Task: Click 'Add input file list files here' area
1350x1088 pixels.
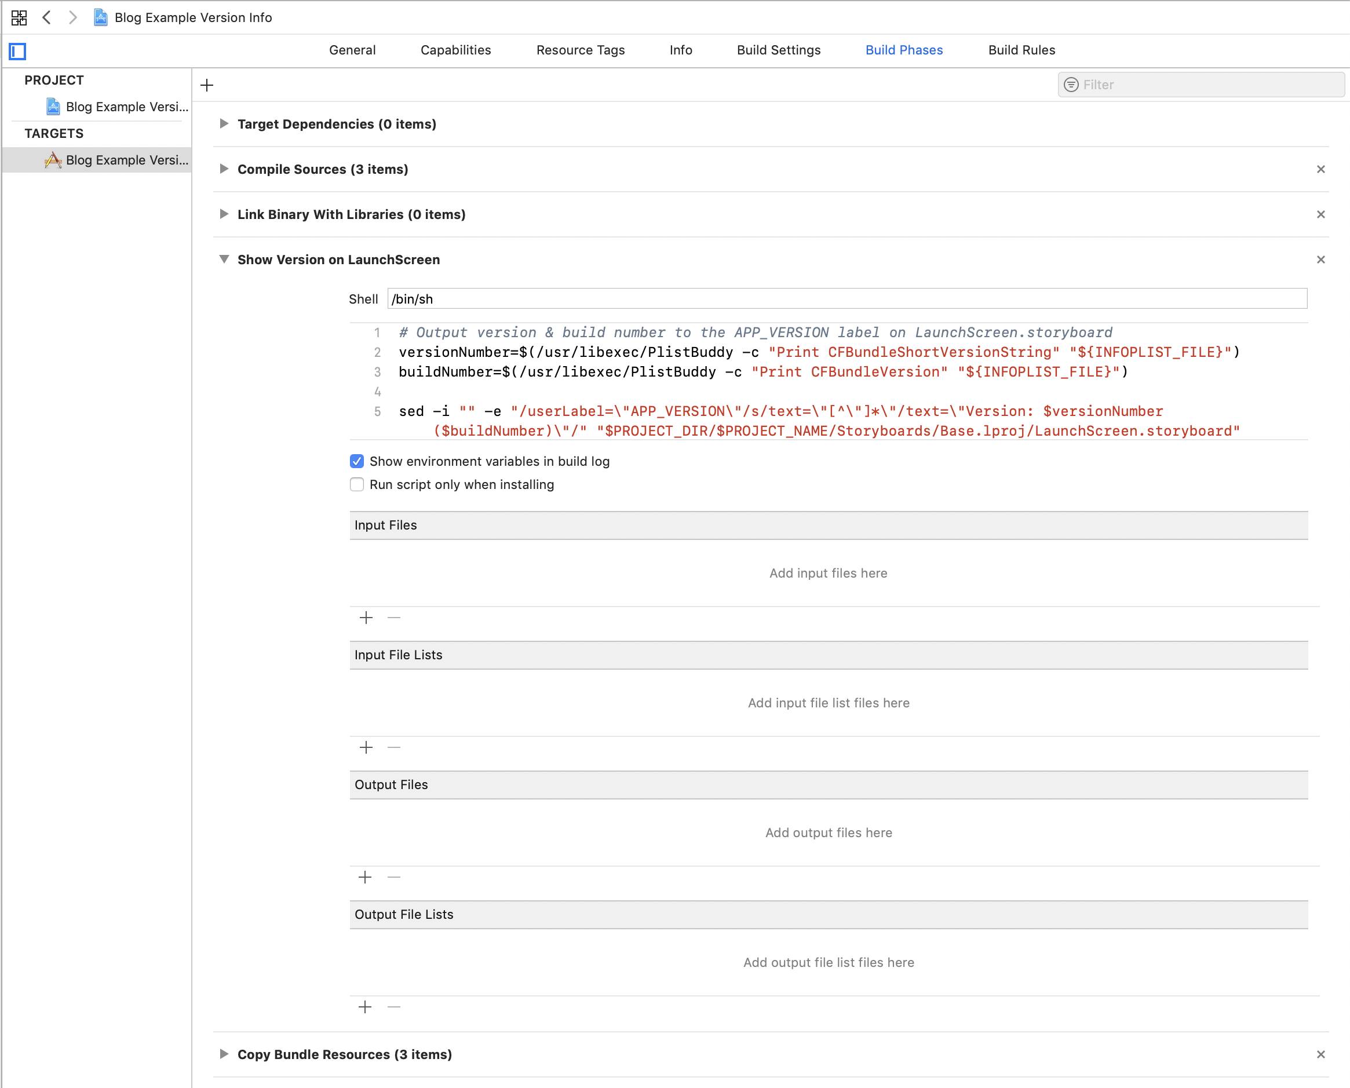Action: point(829,703)
